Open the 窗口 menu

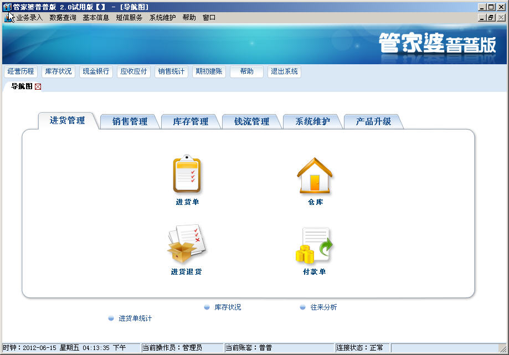[209, 18]
